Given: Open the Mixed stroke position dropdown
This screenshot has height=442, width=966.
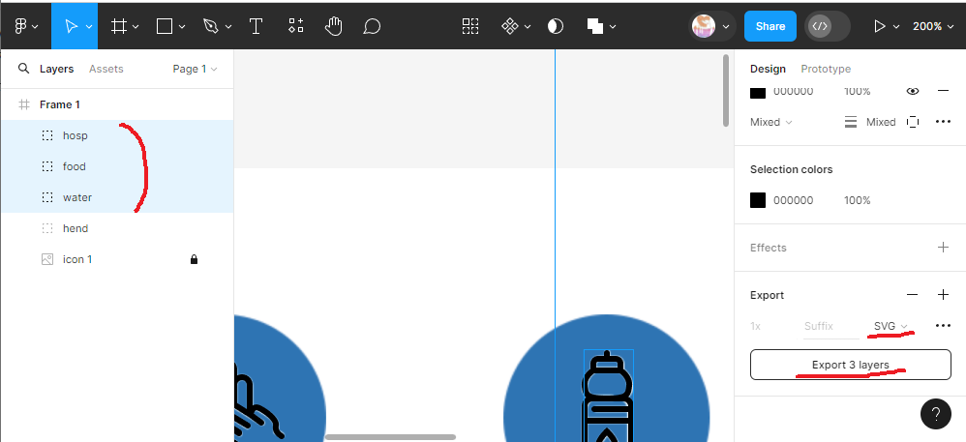Looking at the screenshot, I should pyautogui.click(x=771, y=122).
